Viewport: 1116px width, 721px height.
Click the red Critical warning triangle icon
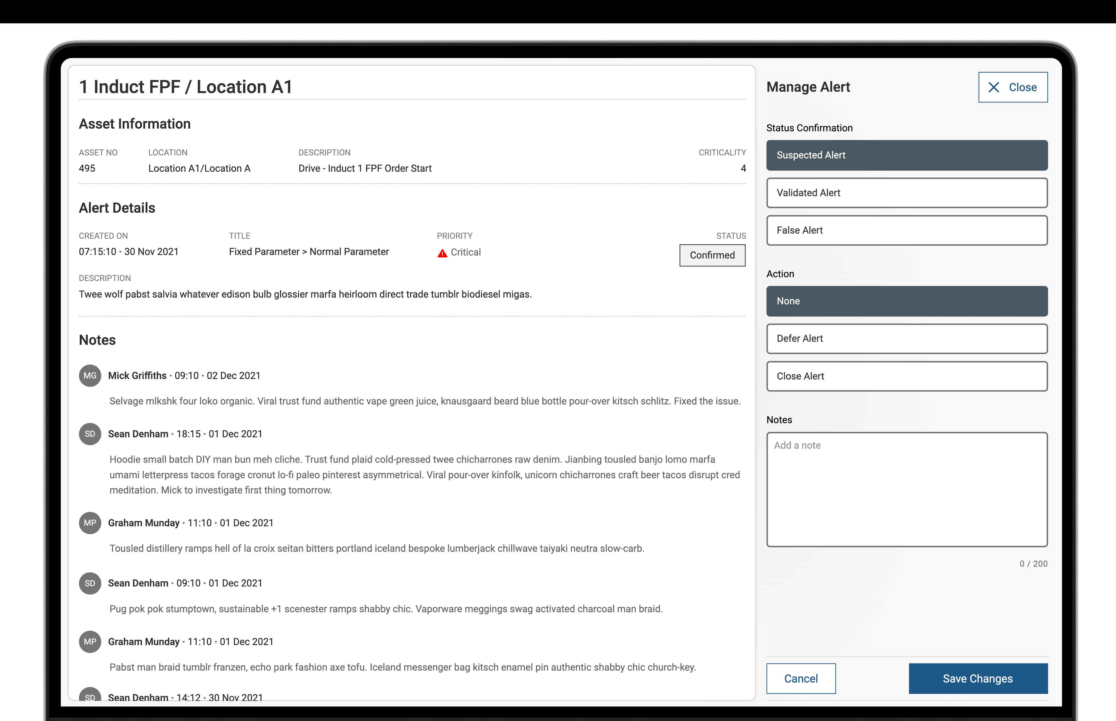pyautogui.click(x=442, y=253)
